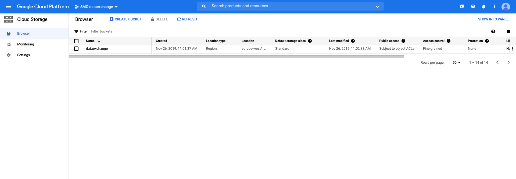Open the Rows per page dropdown
The height and width of the screenshot is (179, 516).
(x=456, y=63)
